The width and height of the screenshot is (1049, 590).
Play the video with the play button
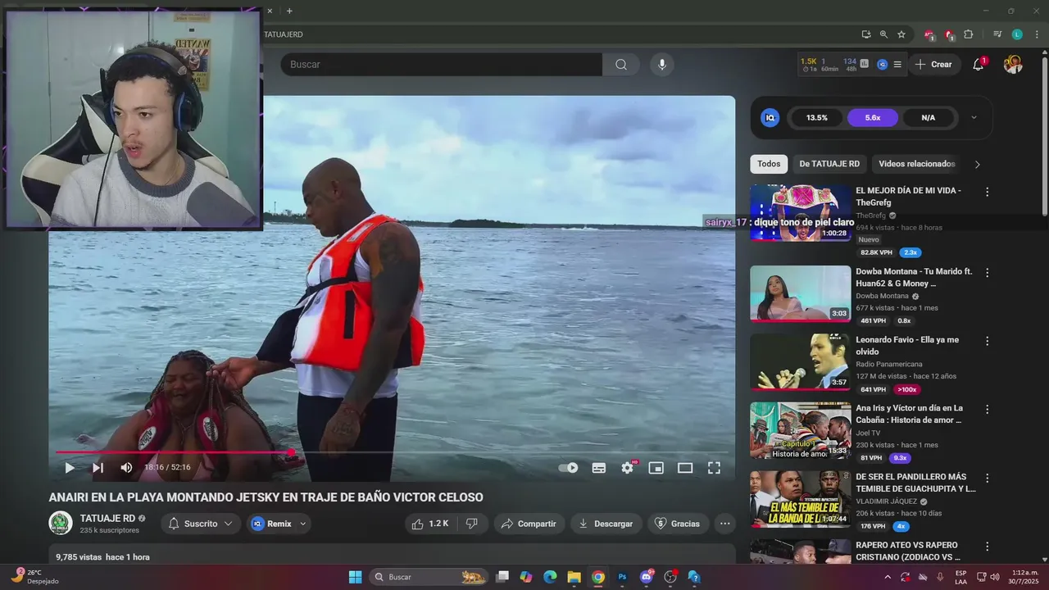point(70,468)
